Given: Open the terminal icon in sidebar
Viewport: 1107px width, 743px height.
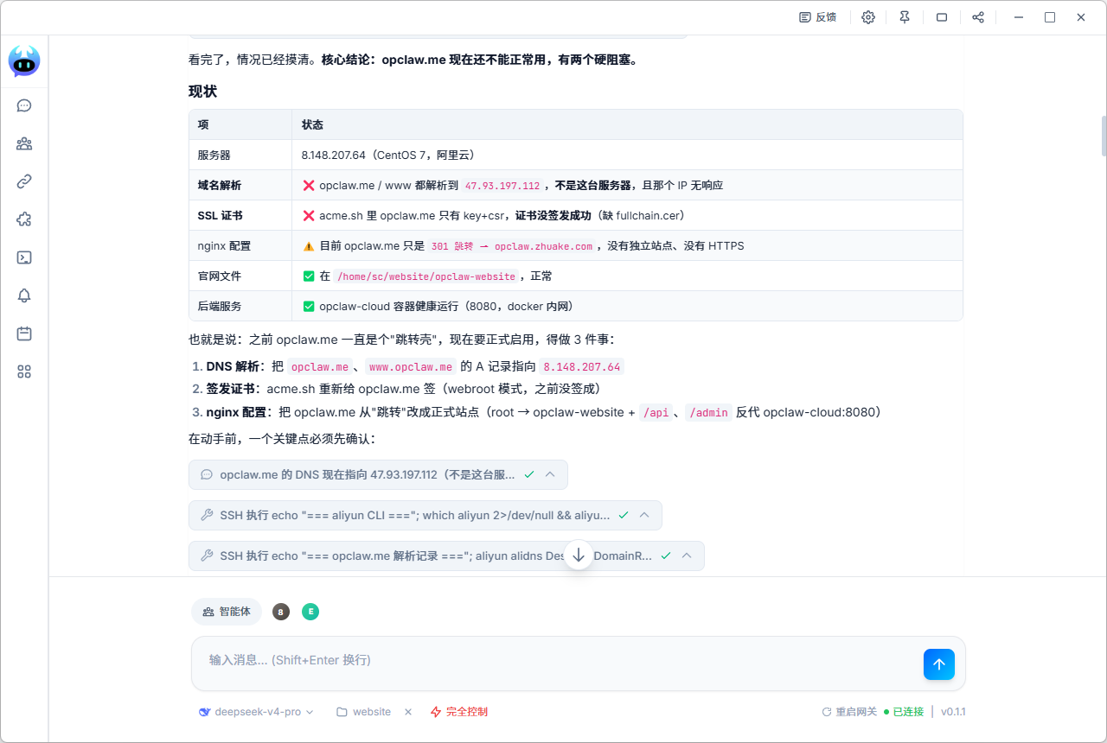Looking at the screenshot, I should (24, 257).
